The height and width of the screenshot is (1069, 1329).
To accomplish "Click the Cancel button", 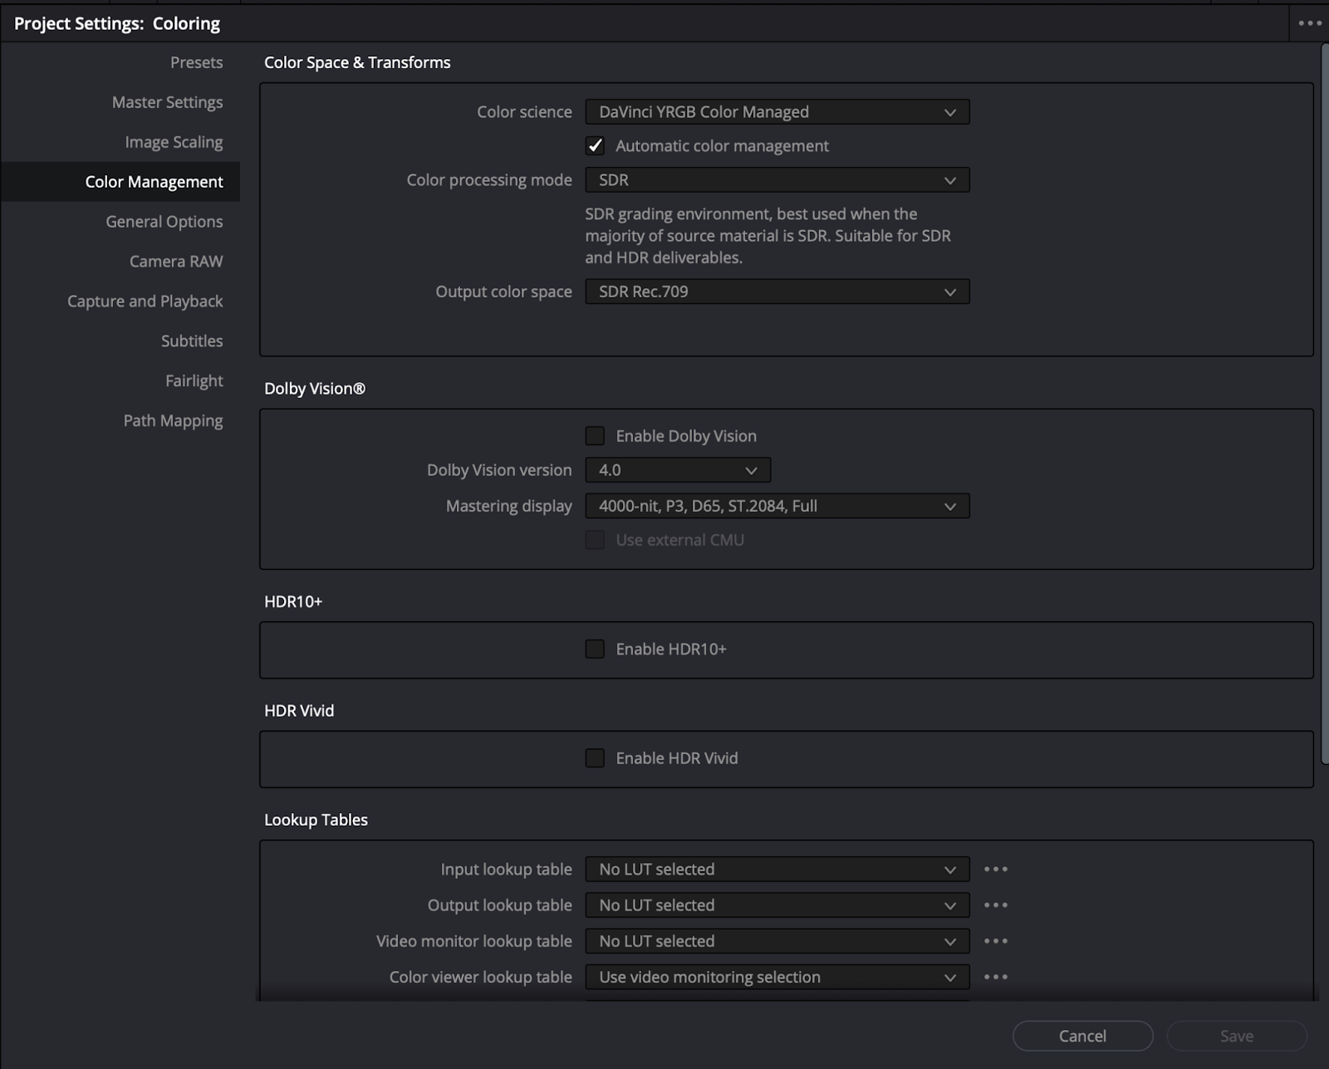I will tap(1083, 1036).
